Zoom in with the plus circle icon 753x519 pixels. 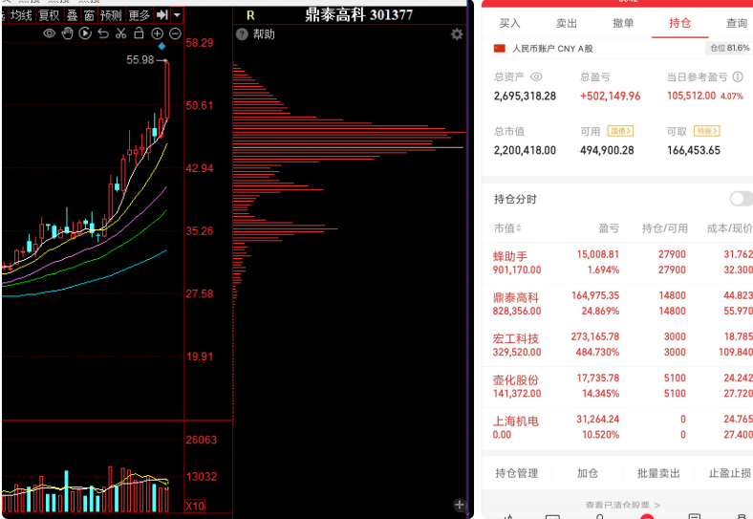[x=157, y=33]
